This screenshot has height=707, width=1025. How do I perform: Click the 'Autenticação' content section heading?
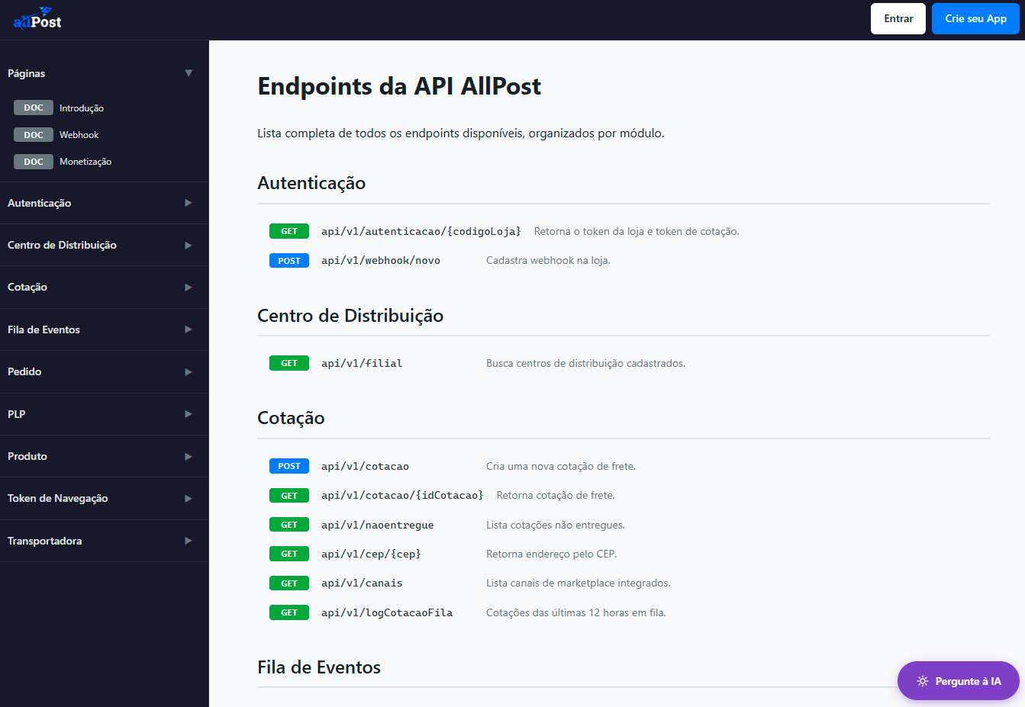[x=311, y=183]
